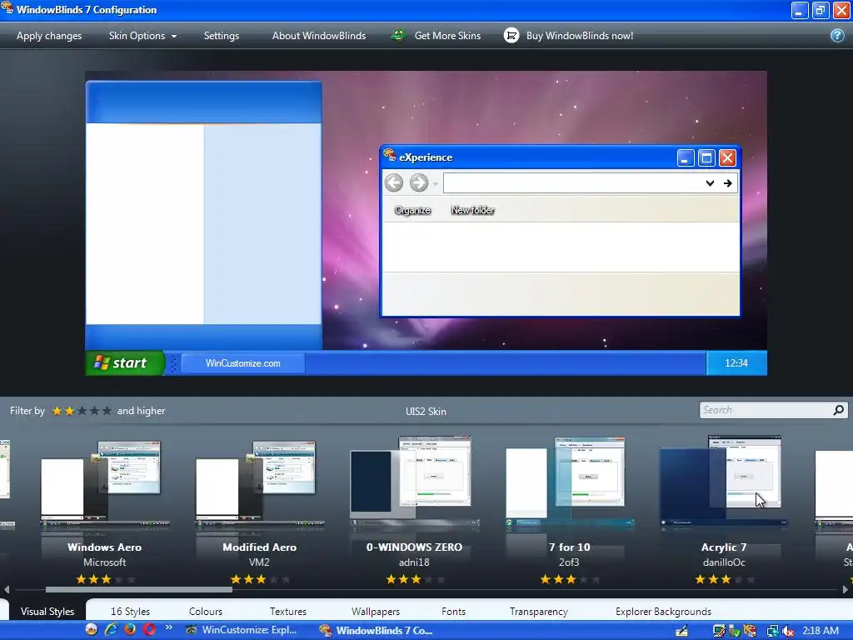Click skin list scroll left arrow
The image size is (853, 640).
[x=7, y=589]
